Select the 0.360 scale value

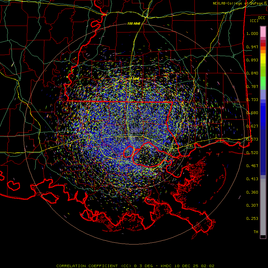tap(252, 192)
